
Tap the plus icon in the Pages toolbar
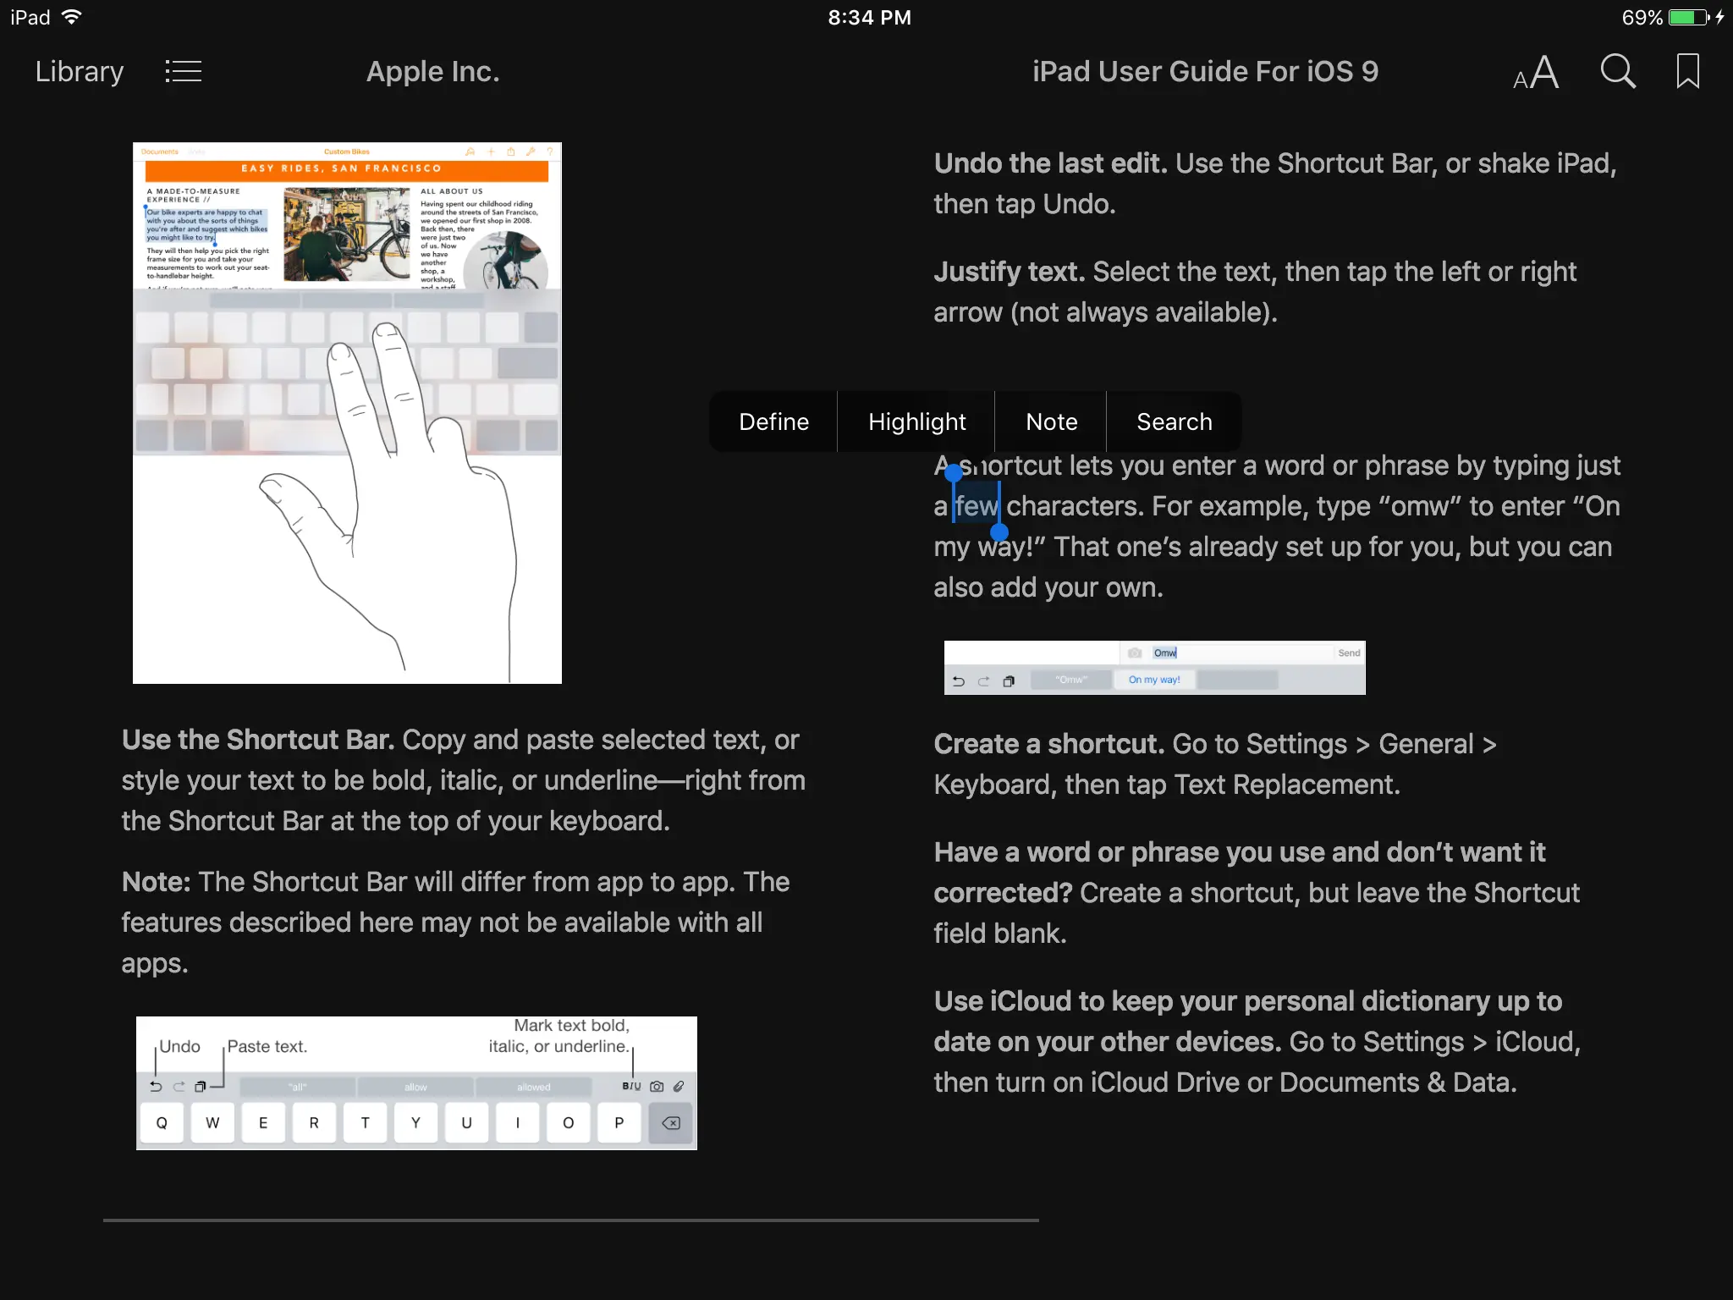pyautogui.click(x=491, y=152)
